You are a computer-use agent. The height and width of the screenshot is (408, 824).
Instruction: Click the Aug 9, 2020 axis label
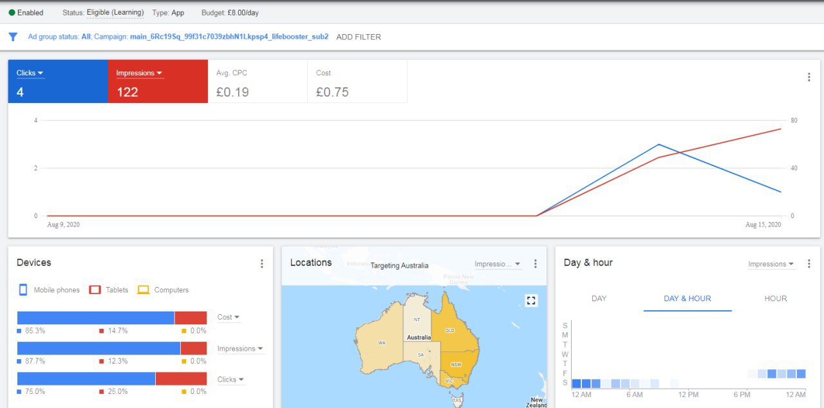tap(64, 225)
